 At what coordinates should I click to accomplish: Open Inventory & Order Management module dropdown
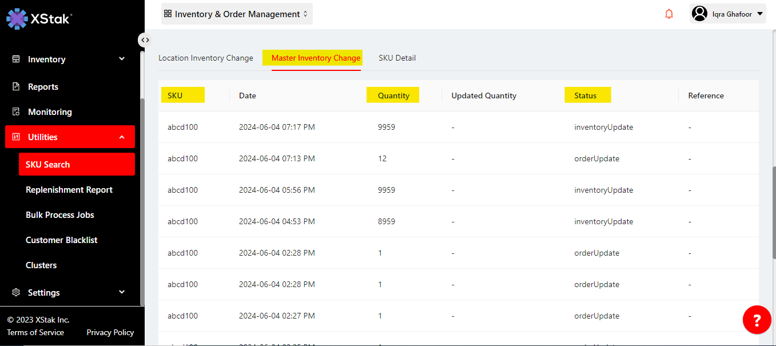click(237, 14)
